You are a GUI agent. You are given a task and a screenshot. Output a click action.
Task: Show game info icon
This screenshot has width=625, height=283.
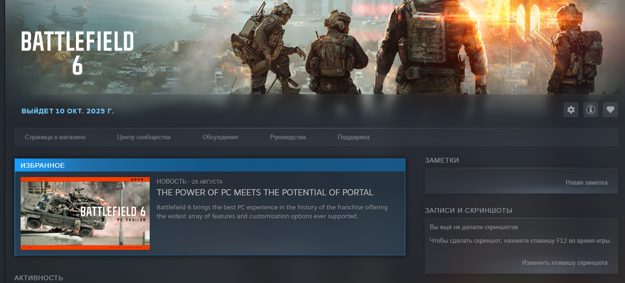[591, 110]
